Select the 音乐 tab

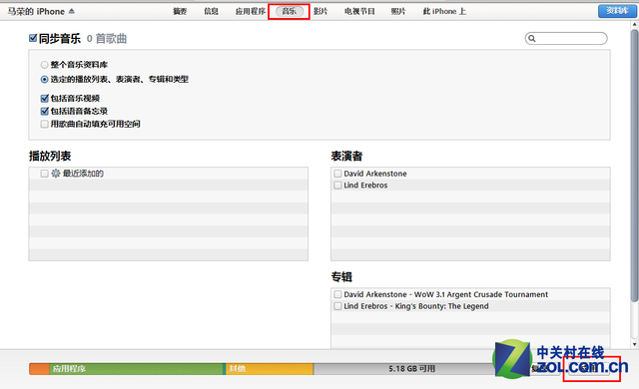(x=290, y=11)
